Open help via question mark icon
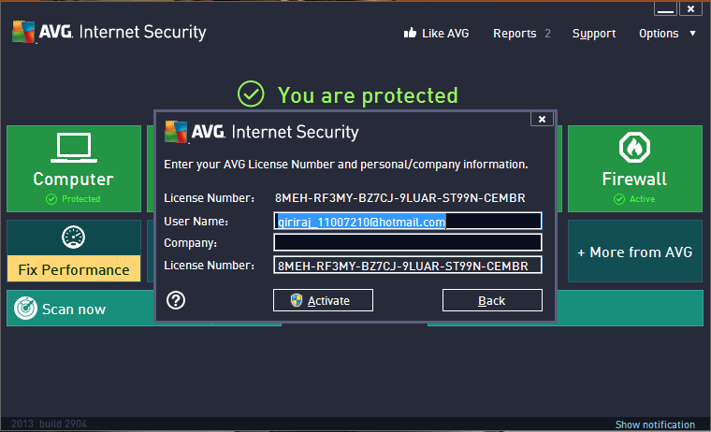 176,300
